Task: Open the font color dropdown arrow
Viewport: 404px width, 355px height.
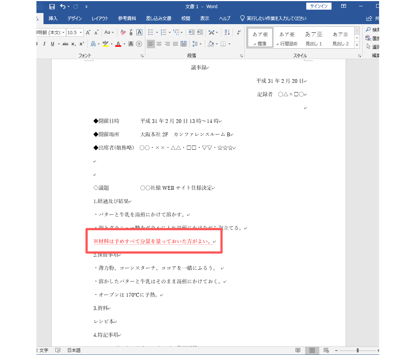Action: click(x=124, y=44)
